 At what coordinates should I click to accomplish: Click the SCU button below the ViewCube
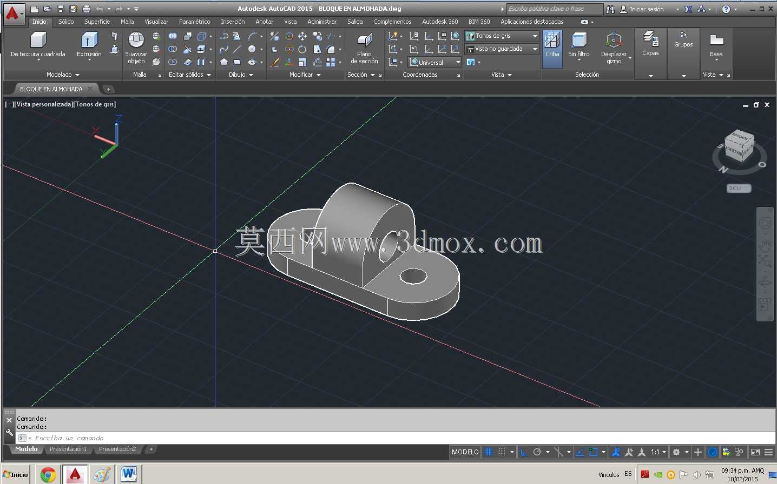point(739,189)
